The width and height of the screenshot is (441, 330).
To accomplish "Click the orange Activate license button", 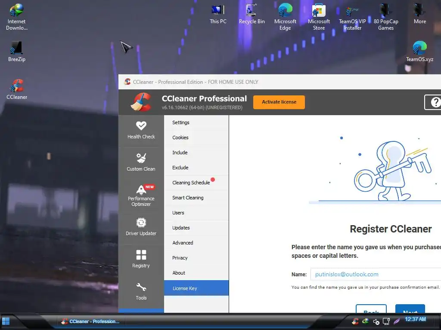I will (279, 102).
